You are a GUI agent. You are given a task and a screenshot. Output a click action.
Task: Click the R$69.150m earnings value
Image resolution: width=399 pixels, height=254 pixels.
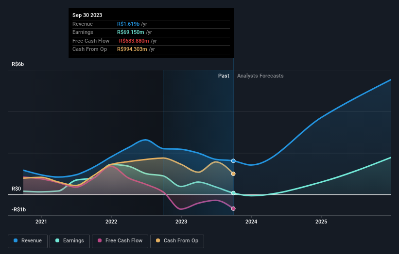click(x=131, y=32)
